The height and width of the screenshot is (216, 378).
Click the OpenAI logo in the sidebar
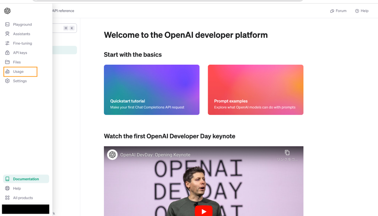7,11
